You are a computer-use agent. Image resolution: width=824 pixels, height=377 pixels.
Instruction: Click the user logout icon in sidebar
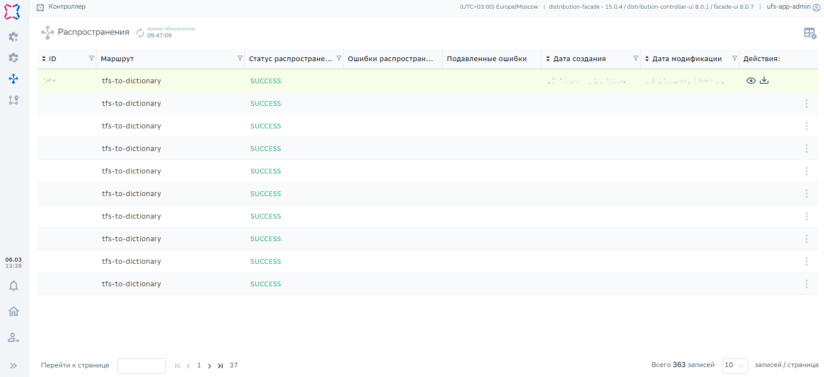pos(13,338)
